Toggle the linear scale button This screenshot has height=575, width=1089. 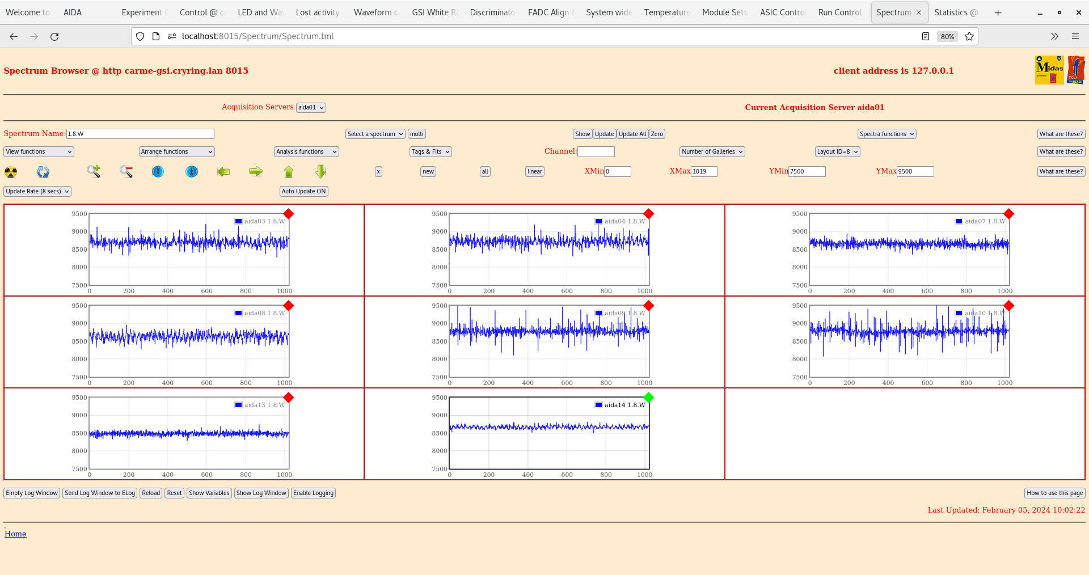(x=534, y=172)
